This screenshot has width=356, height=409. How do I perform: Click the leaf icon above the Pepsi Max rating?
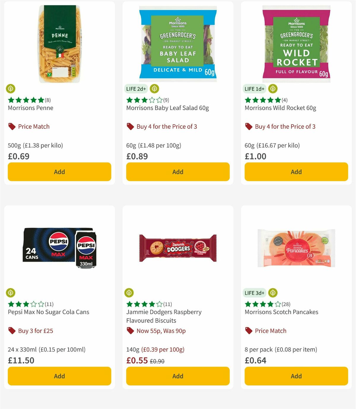tap(11, 293)
